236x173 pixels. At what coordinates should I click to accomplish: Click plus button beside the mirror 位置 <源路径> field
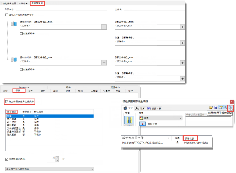click(x=182, y=43)
